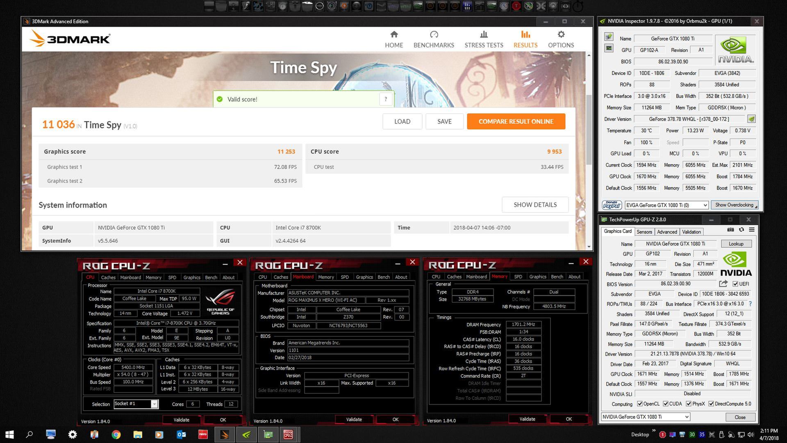Click SHOW DETAILS button
Screen dimensions: 787x443
pos(535,205)
